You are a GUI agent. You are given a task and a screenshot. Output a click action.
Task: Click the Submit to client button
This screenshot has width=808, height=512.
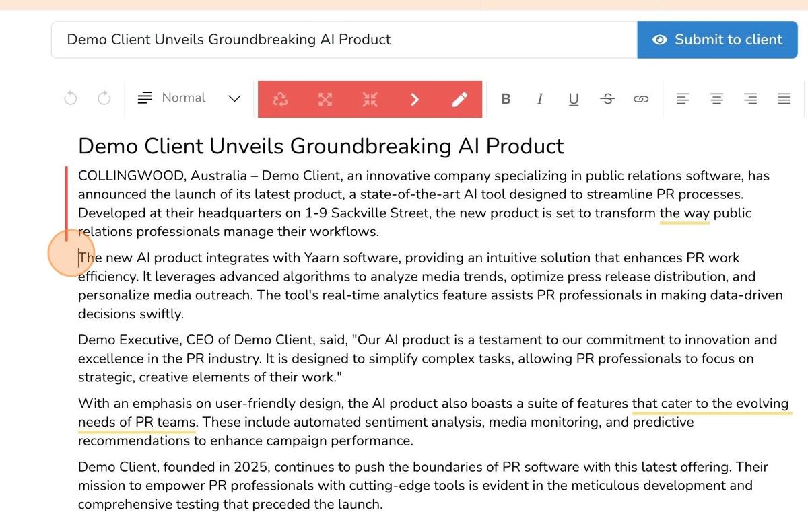717,40
